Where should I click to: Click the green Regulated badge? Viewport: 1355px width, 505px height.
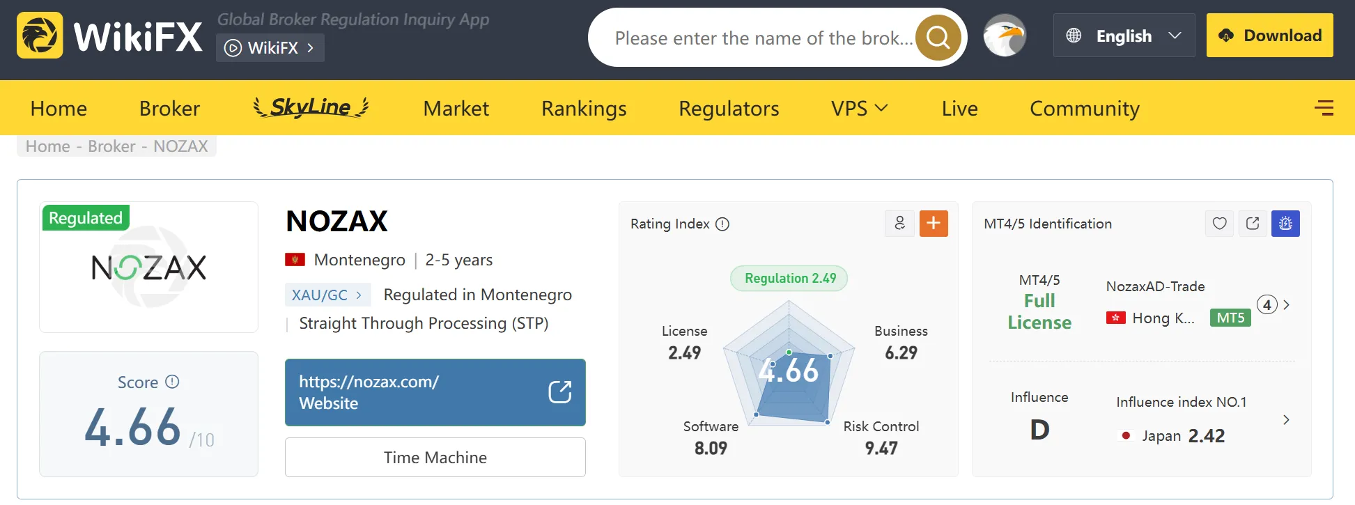(x=86, y=218)
